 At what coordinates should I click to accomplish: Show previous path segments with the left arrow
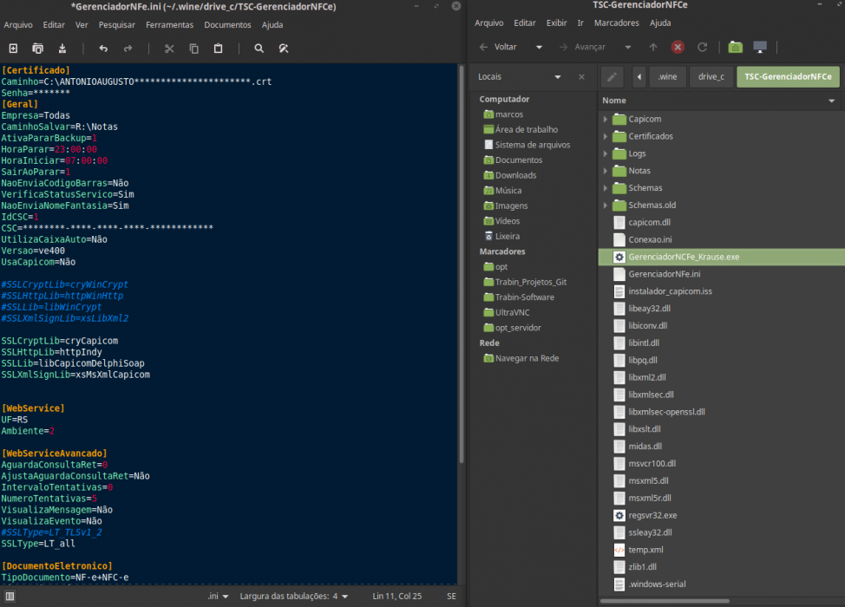tap(639, 77)
